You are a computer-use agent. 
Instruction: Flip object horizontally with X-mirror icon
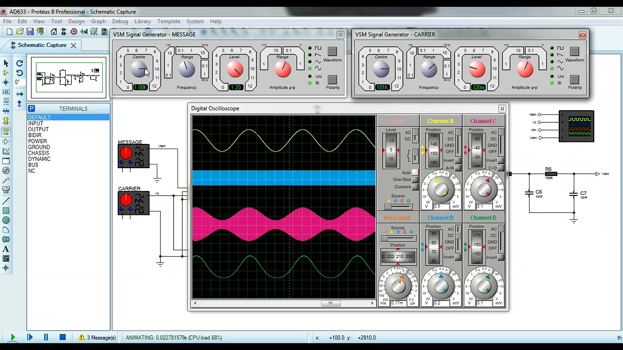coord(19,94)
